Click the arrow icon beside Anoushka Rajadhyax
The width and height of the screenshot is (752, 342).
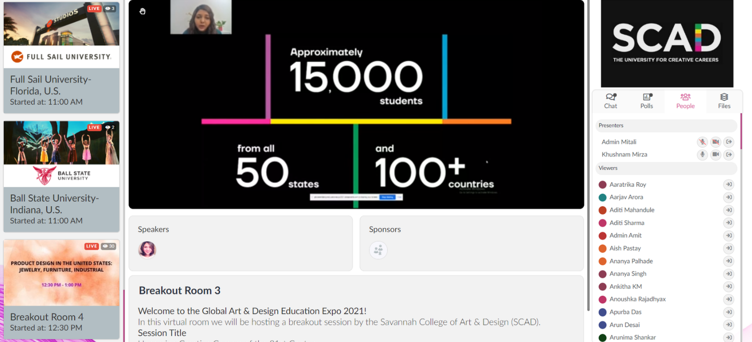pyautogui.click(x=729, y=299)
